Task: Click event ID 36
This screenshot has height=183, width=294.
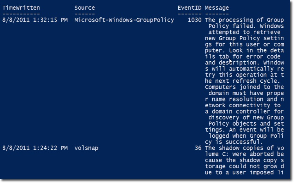Action: point(198,148)
